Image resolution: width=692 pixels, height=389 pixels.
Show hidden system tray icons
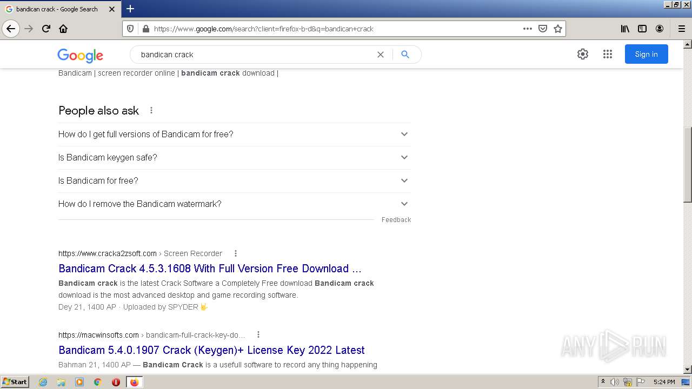603,382
